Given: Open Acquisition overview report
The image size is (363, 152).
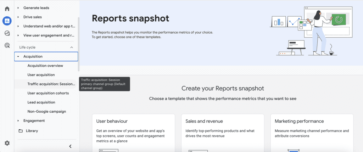Looking at the screenshot, I should (45, 66).
